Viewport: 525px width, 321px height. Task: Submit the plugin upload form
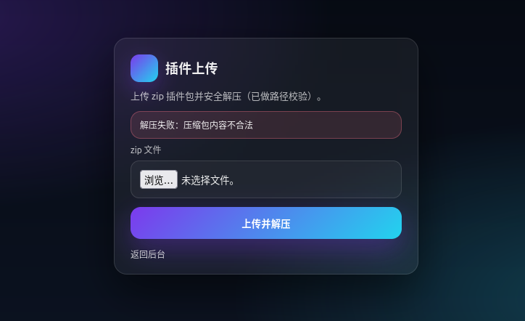pos(266,223)
